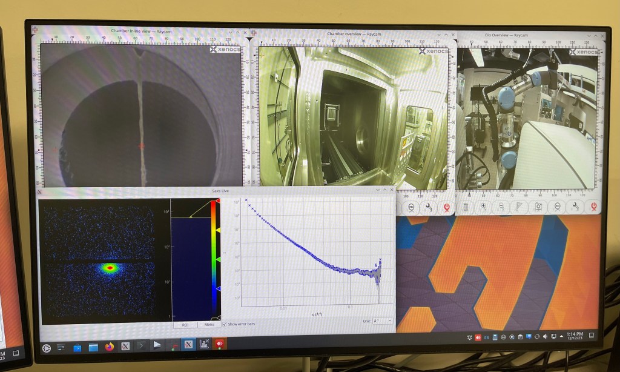620x372 pixels.
Task: Click the volume speaker icon in system tray
Action: pos(546,336)
